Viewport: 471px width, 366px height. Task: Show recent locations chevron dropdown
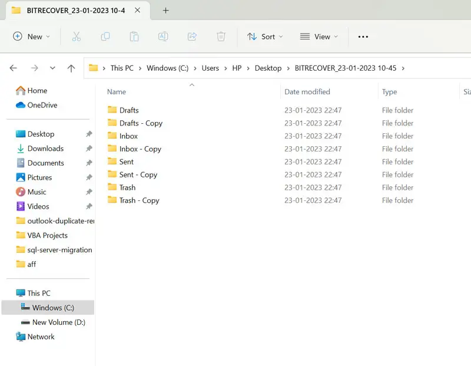(x=52, y=68)
